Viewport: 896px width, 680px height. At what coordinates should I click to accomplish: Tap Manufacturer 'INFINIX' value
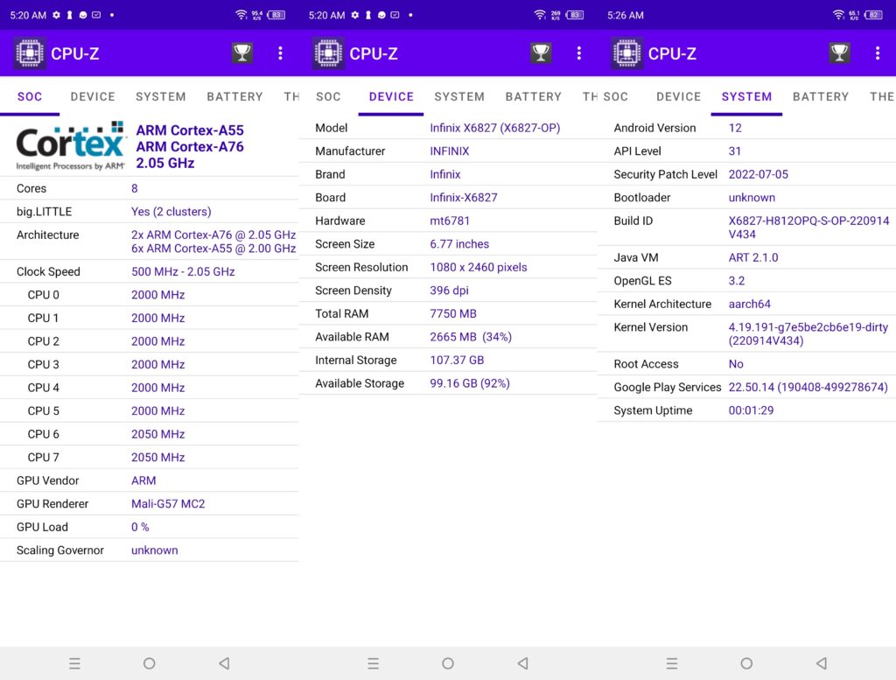coord(449,151)
